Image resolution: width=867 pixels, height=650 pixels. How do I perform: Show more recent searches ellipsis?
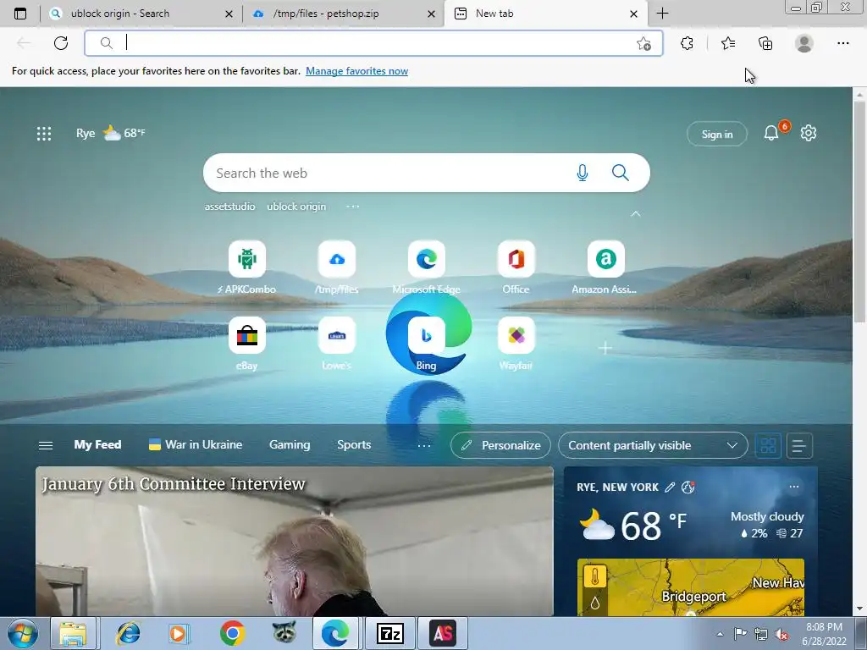tap(353, 207)
